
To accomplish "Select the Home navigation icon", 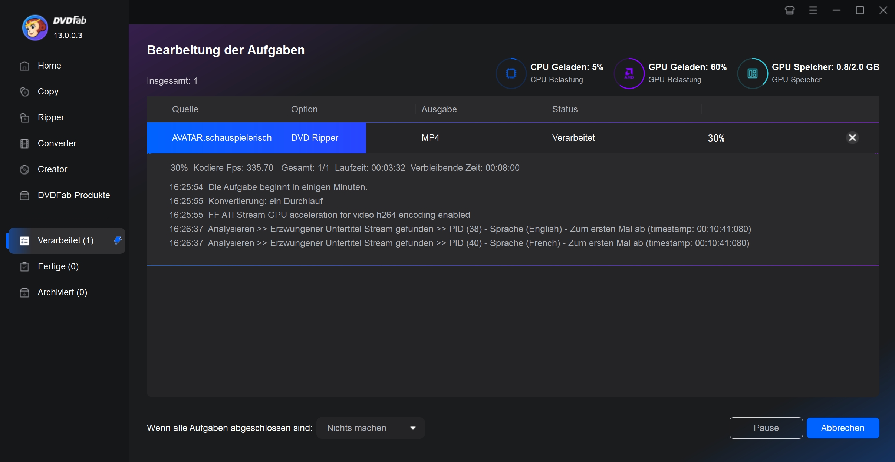I will click(x=24, y=66).
